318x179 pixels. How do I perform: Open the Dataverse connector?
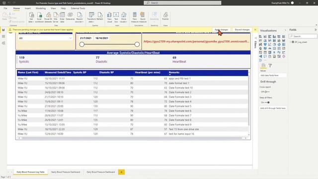70,16
